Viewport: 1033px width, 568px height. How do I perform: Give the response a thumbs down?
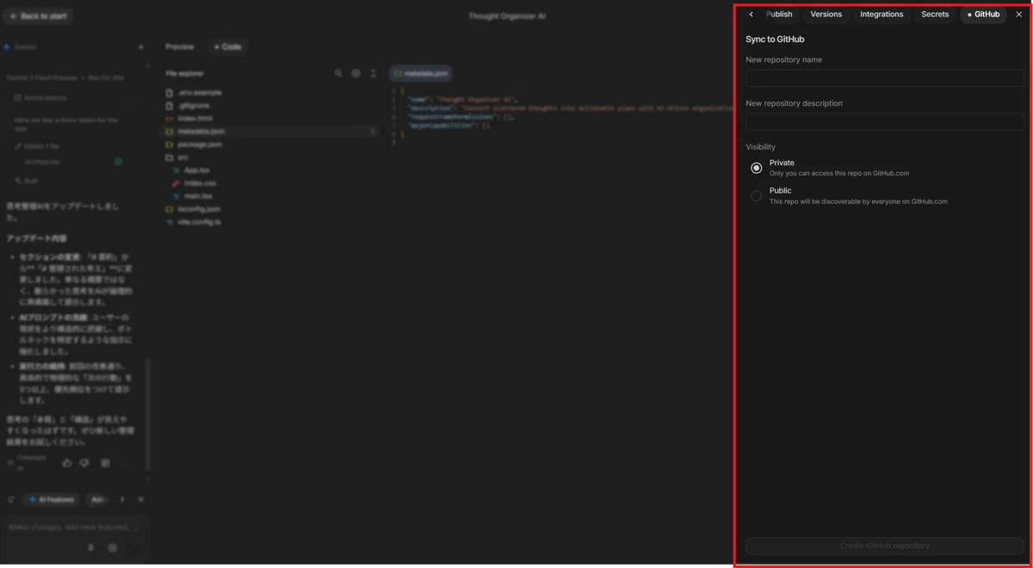pos(84,463)
